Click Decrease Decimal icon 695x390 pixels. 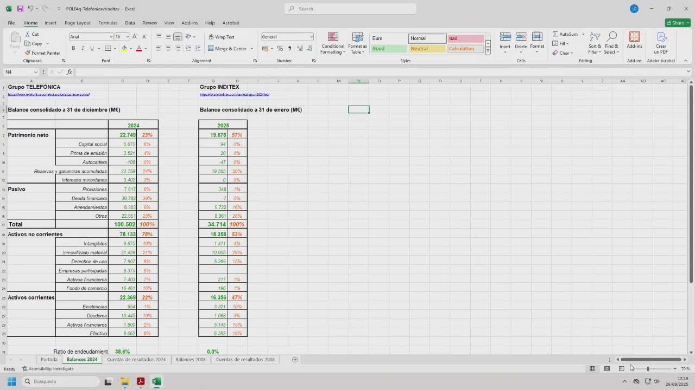309,48
